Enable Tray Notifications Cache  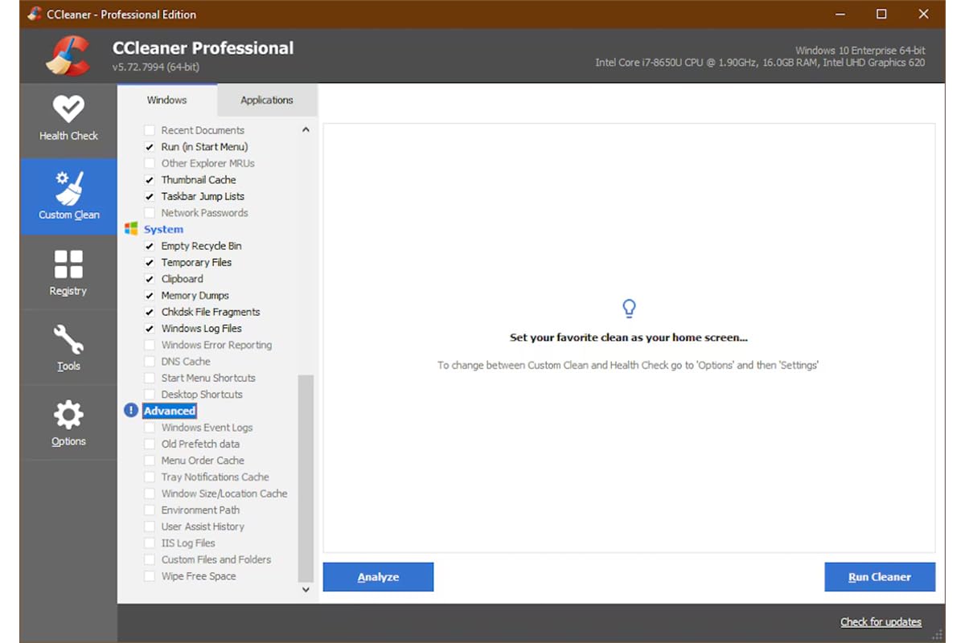[x=150, y=477]
